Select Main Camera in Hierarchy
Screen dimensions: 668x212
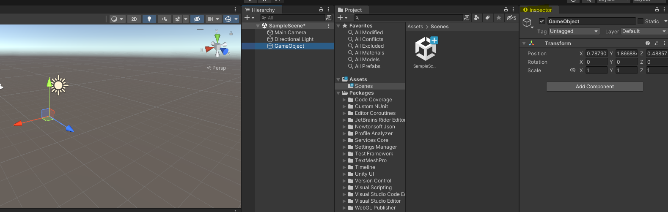point(290,33)
